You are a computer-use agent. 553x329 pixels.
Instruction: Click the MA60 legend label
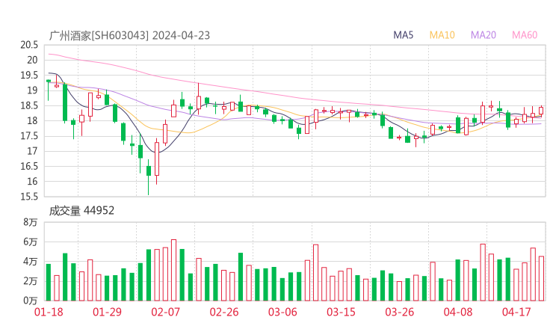click(525, 35)
